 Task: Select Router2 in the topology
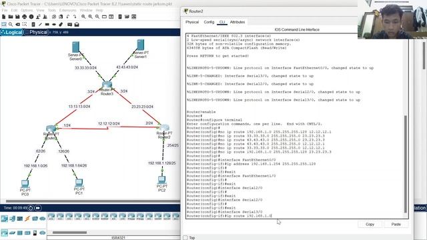pyautogui.click(x=164, y=128)
